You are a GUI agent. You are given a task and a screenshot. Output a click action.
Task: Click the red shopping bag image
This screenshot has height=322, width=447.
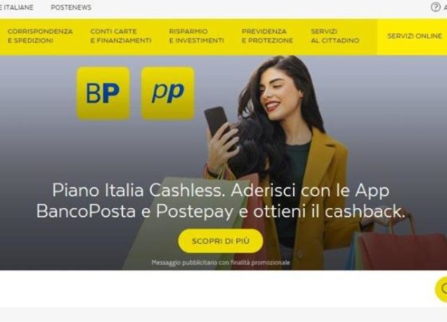pyautogui.click(x=402, y=250)
